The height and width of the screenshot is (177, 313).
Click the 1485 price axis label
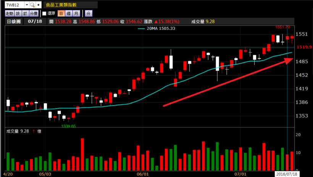[302, 62]
